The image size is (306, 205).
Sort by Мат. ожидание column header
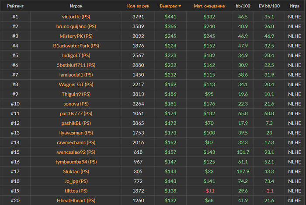(209, 7)
